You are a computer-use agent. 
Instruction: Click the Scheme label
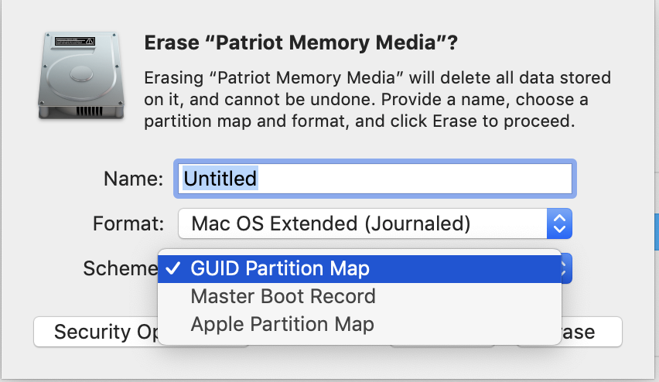[x=120, y=268]
